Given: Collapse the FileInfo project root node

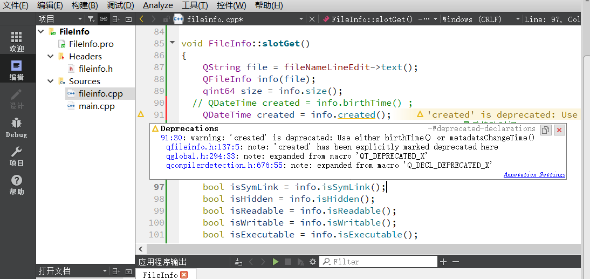Looking at the screenshot, I should click(42, 32).
